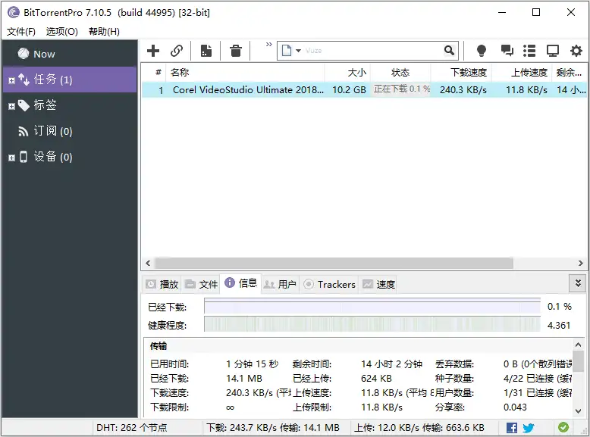Open the 选项(O) menu
The image size is (590, 437).
(x=61, y=32)
